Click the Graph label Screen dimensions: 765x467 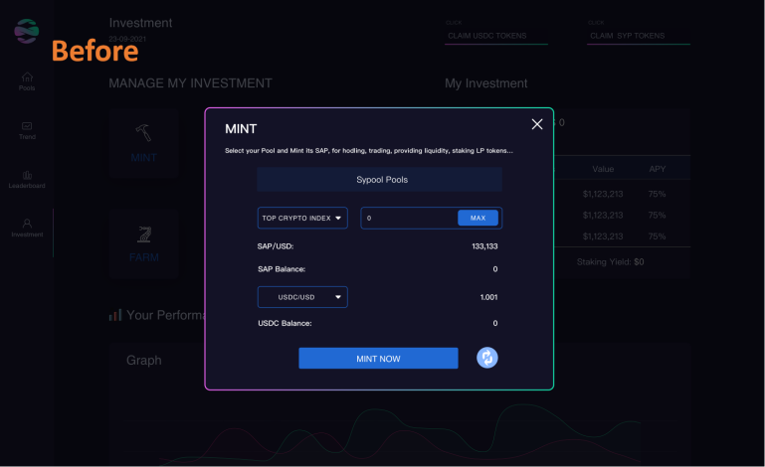click(144, 361)
